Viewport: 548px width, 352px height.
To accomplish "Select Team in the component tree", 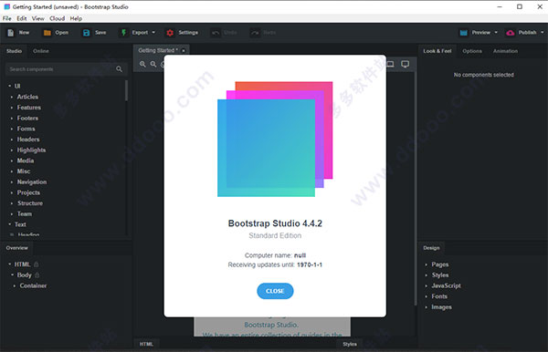I will pyautogui.click(x=25, y=214).
